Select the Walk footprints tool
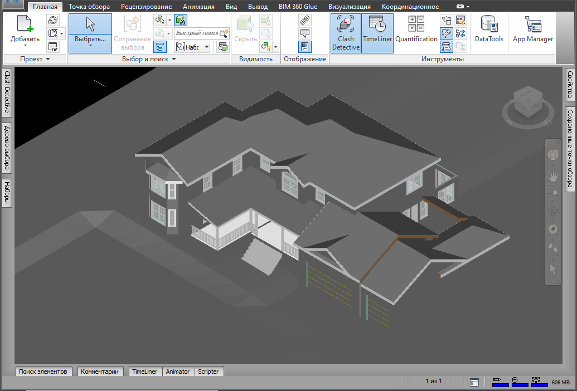The width and height of the screenshot is (577, 391). pos(552,249)
